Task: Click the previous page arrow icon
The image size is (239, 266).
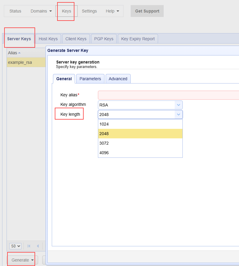Action: 38,246
